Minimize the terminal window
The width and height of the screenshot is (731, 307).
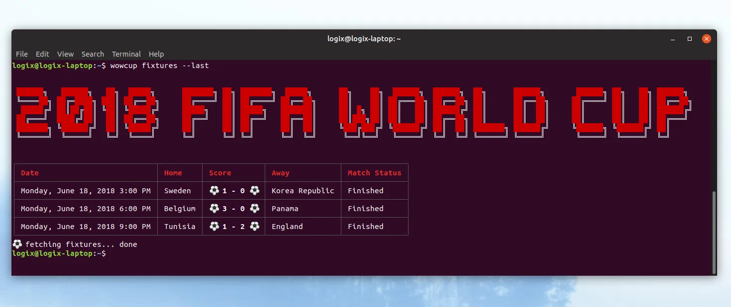673,39
